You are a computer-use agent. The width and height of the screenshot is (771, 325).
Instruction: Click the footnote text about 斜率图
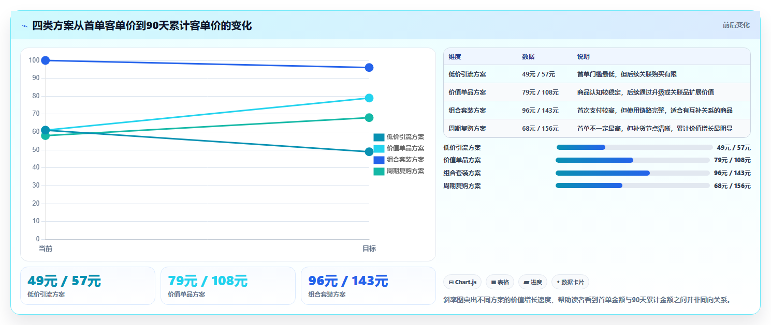coord(587,300)
